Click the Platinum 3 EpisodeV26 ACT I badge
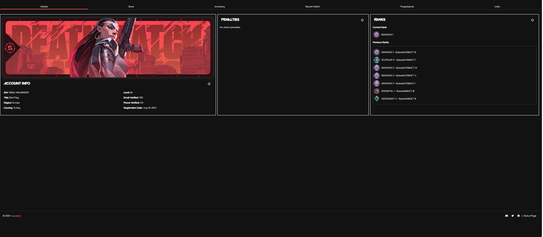 (x=377, y=60)
